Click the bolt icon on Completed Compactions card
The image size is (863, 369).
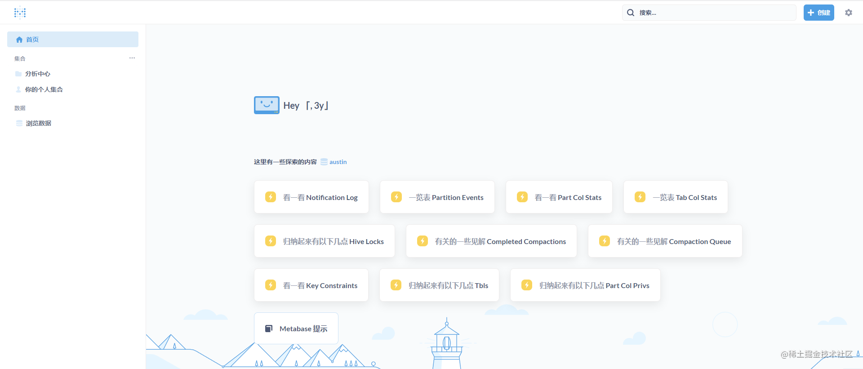[423, 241]
